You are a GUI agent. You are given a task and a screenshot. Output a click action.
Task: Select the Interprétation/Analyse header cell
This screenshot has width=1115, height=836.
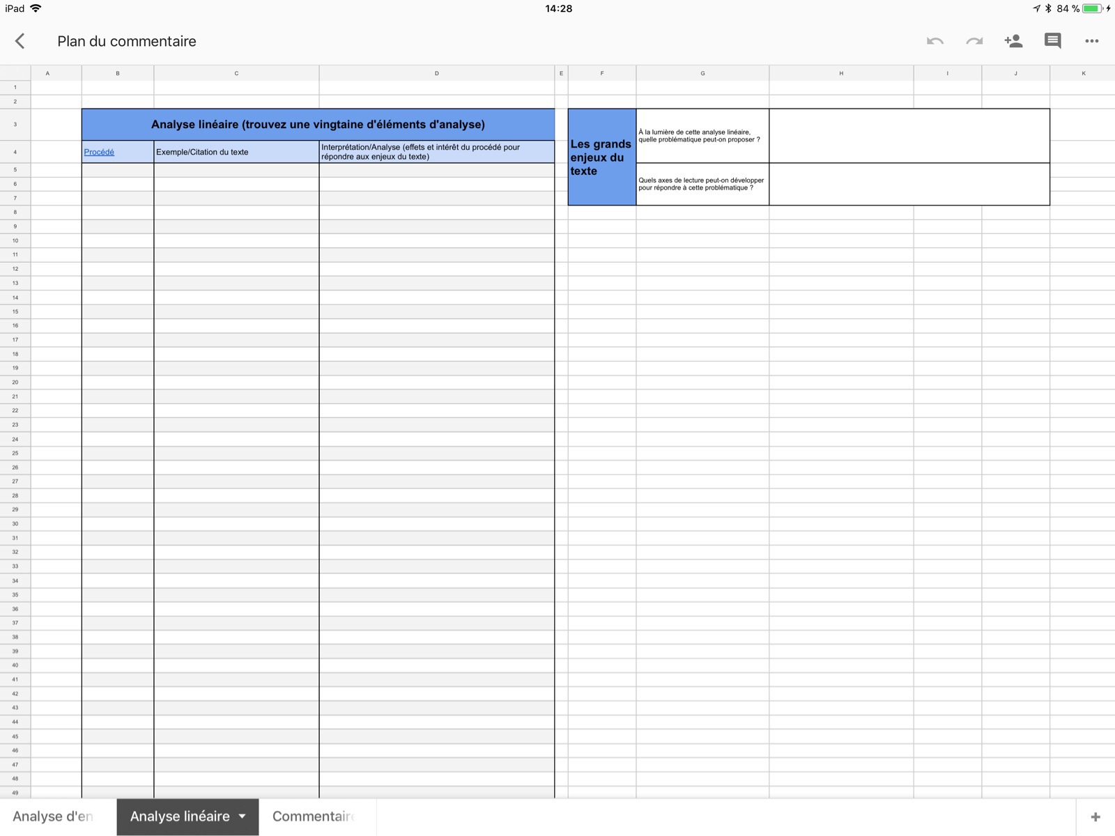437,152
